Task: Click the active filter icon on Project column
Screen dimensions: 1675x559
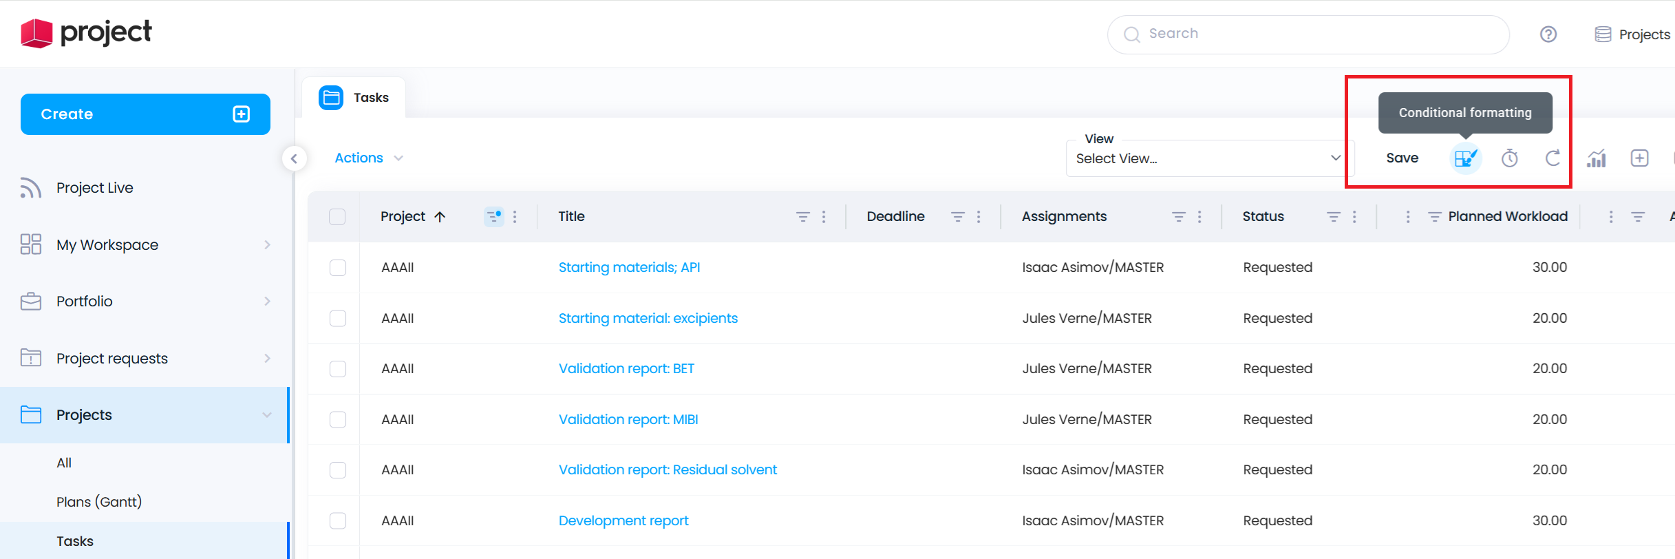Action: [493, 217]
